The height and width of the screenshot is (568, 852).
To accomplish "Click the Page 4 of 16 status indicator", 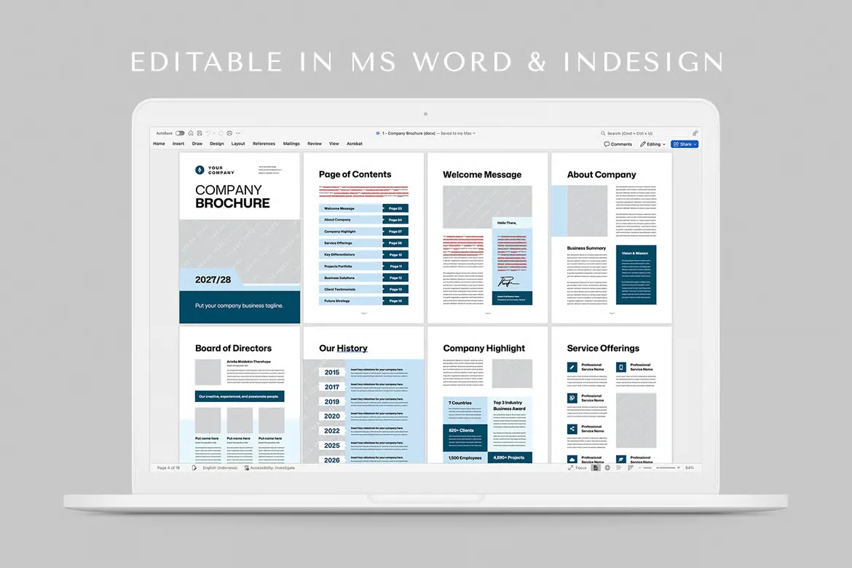I will pos(168,468).
